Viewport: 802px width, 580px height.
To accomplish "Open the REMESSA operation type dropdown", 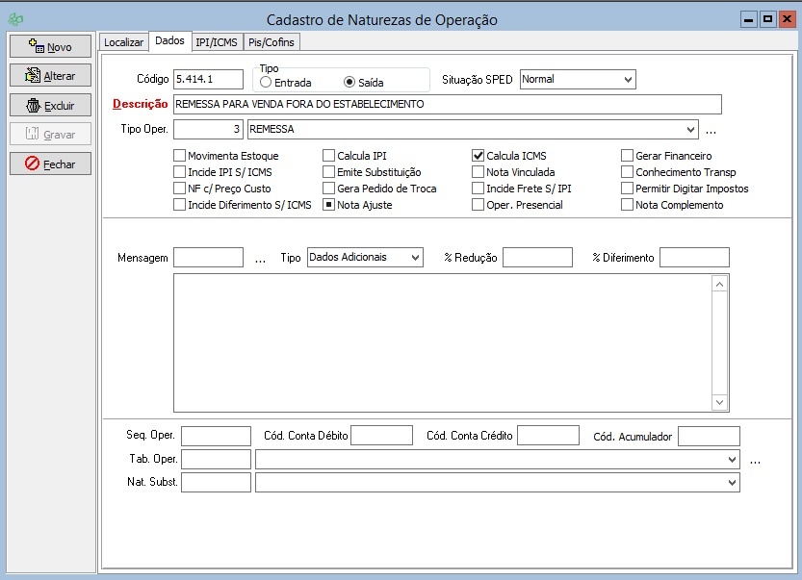I will [x=689, y=130].
